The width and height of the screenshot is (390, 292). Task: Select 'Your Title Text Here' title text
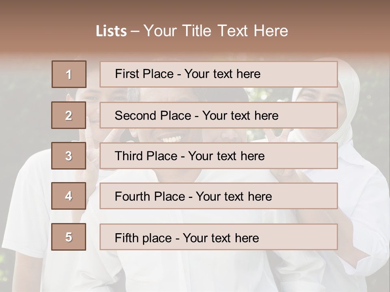[x=216, y=31]
